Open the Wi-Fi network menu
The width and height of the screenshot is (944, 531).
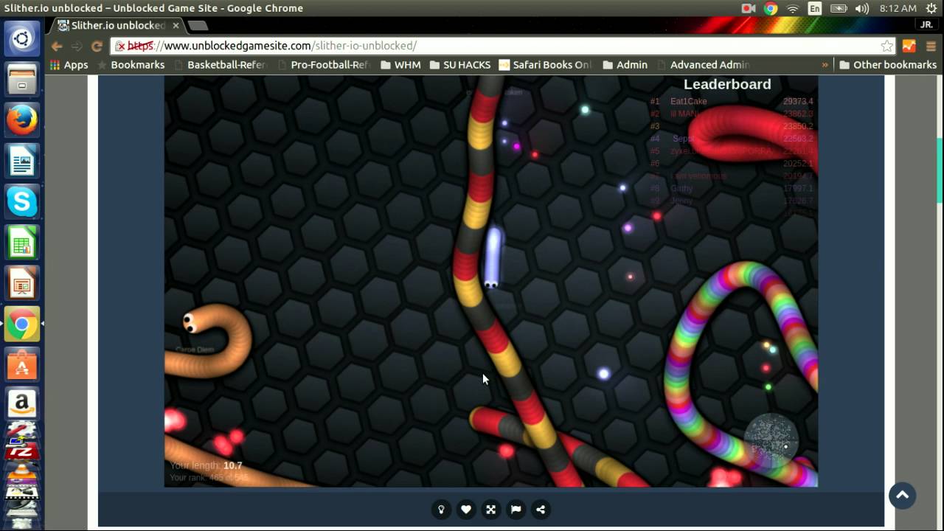tap(793, 8)
